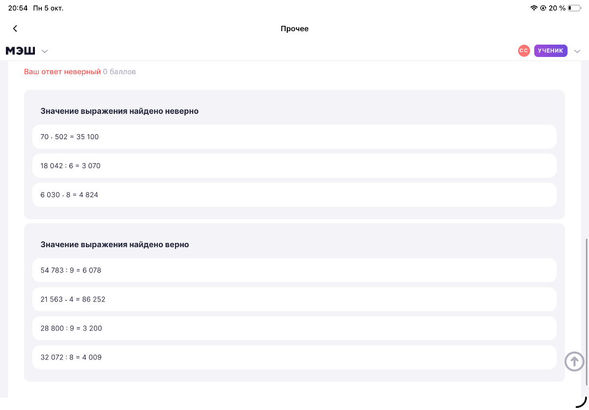Click the vertical scrollbar on the right
Viewport: 589px width, 410px height.
pos(586,312)
